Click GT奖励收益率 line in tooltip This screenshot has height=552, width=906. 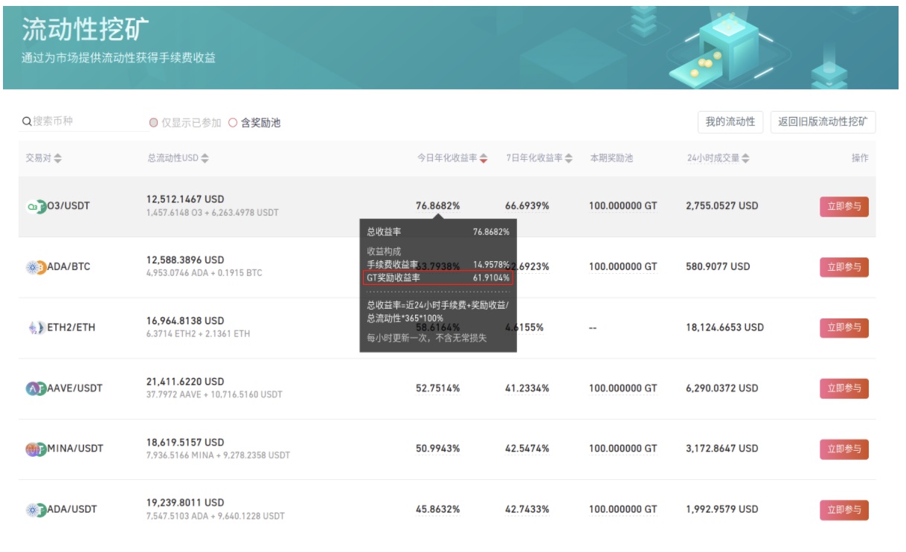pyautogui.click(x=438, y=277)
